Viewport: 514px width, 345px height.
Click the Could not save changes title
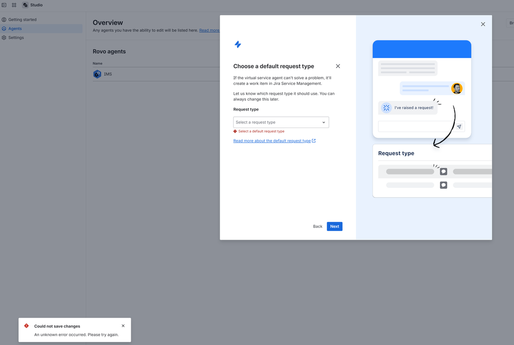57,326
